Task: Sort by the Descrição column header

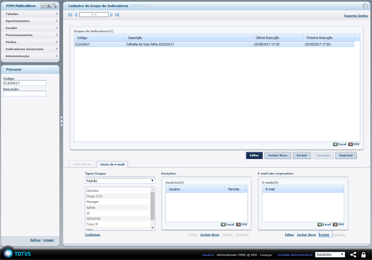Action: pos(189,38)
